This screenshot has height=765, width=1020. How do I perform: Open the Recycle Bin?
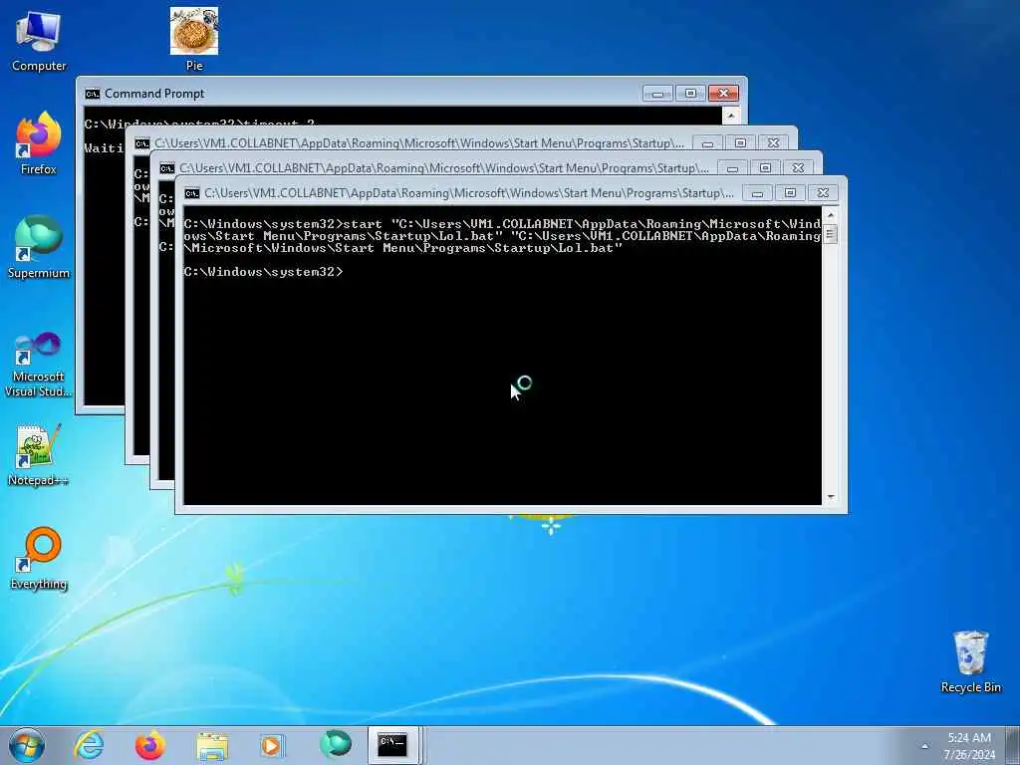click(970, 661)
